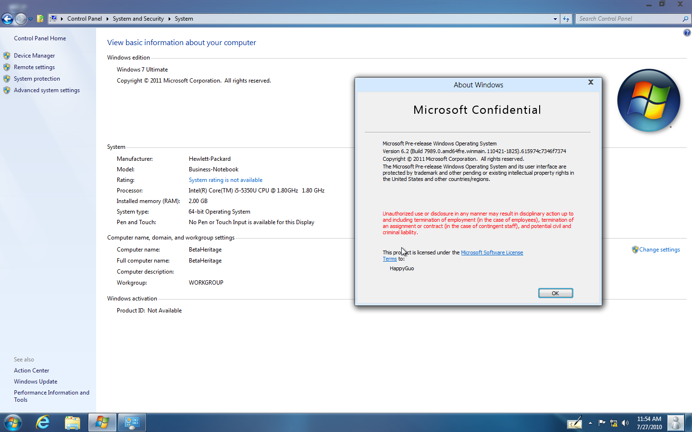Expand the arrow before Control Panel breadcrumb
This screenshot has width=692, height=432.
[62, 19]
